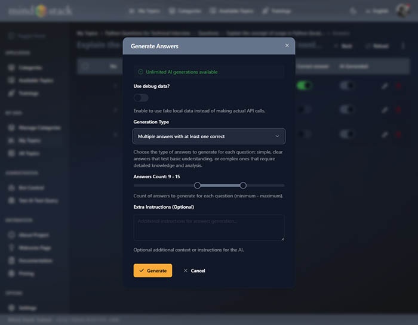Toggle the Use debug data switch
Image resolution: width=418 pixels, height=325 pixels.
pyautogui.click(x=141, y=98)
